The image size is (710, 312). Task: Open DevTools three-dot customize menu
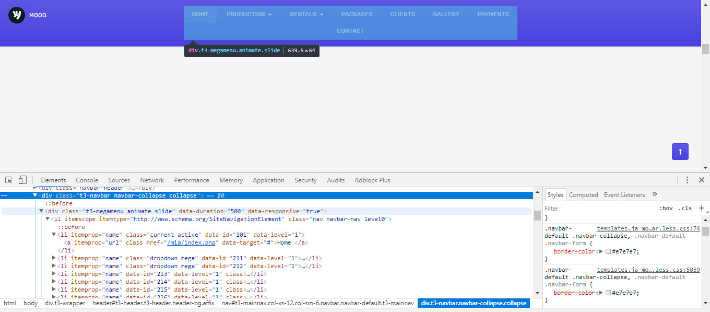click(687, 180)
